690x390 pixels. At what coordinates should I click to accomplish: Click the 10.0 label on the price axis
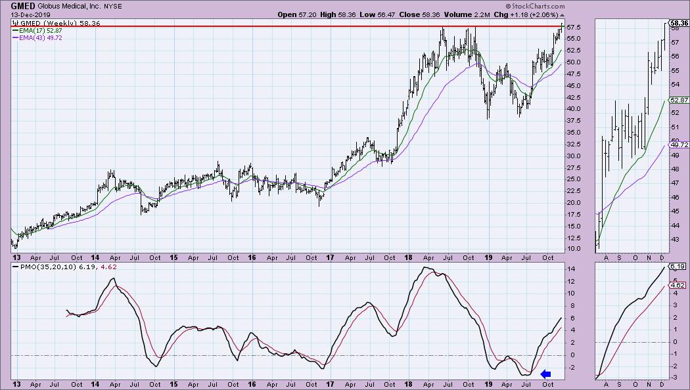coord(573,249)
